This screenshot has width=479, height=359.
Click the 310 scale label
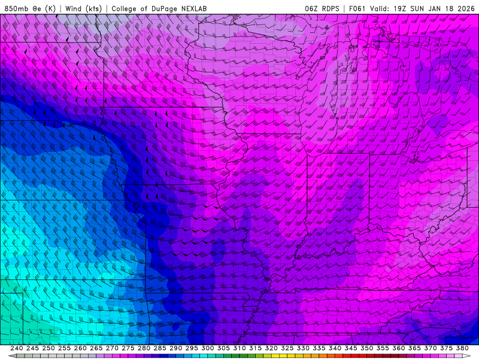pyautogui.click(x=239, y=348)
